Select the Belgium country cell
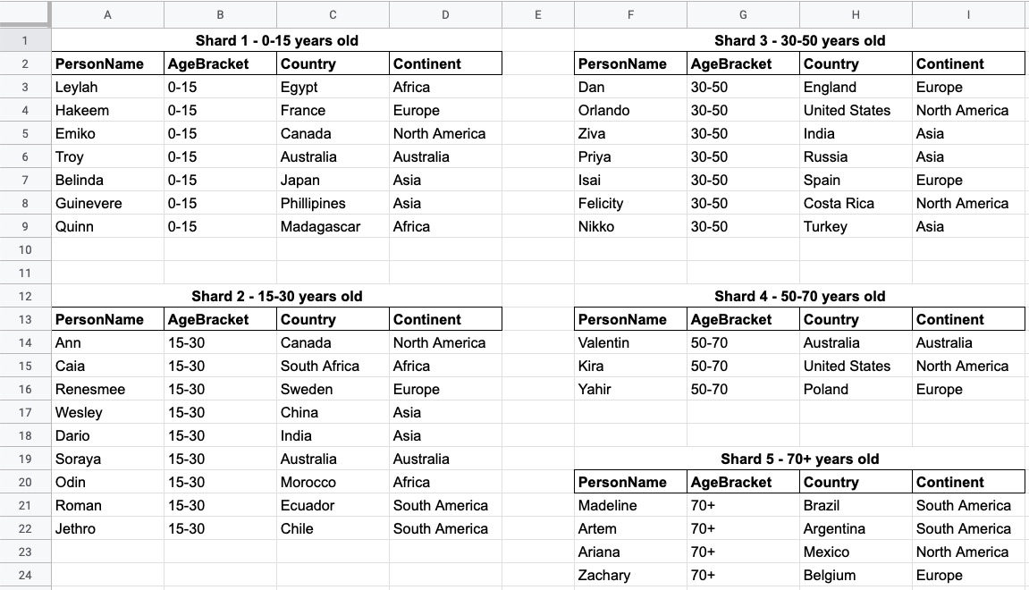The image size is (1029, 590). pos(856,575)
